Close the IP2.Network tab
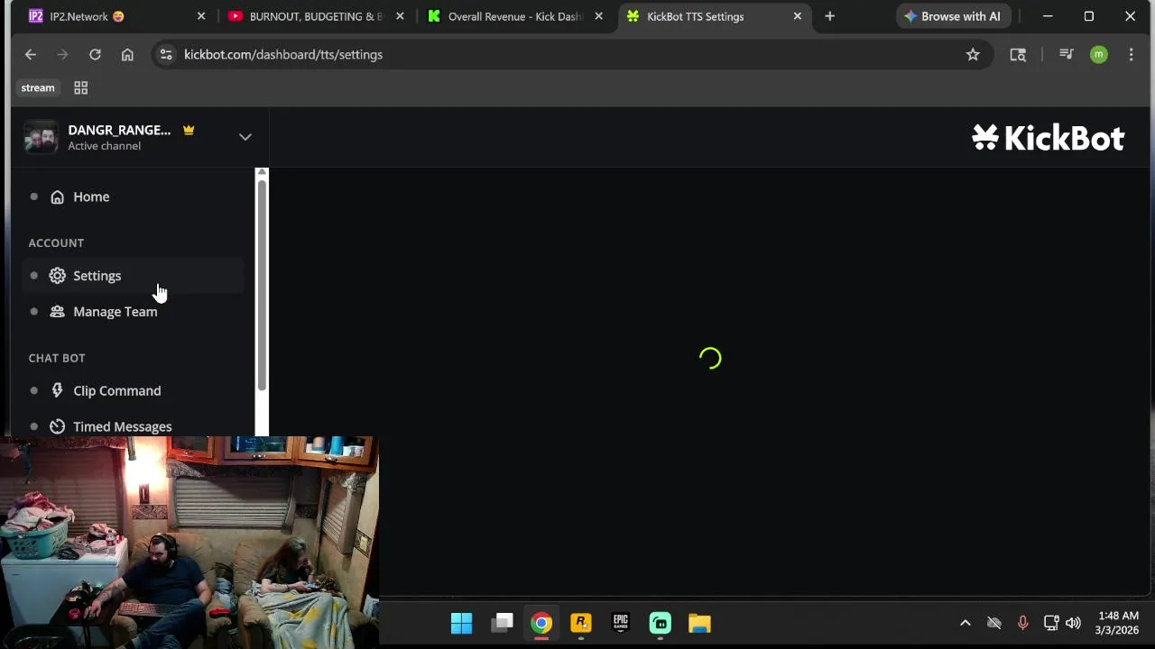The width and height of the screenshot is (1155, 649). 201,16
